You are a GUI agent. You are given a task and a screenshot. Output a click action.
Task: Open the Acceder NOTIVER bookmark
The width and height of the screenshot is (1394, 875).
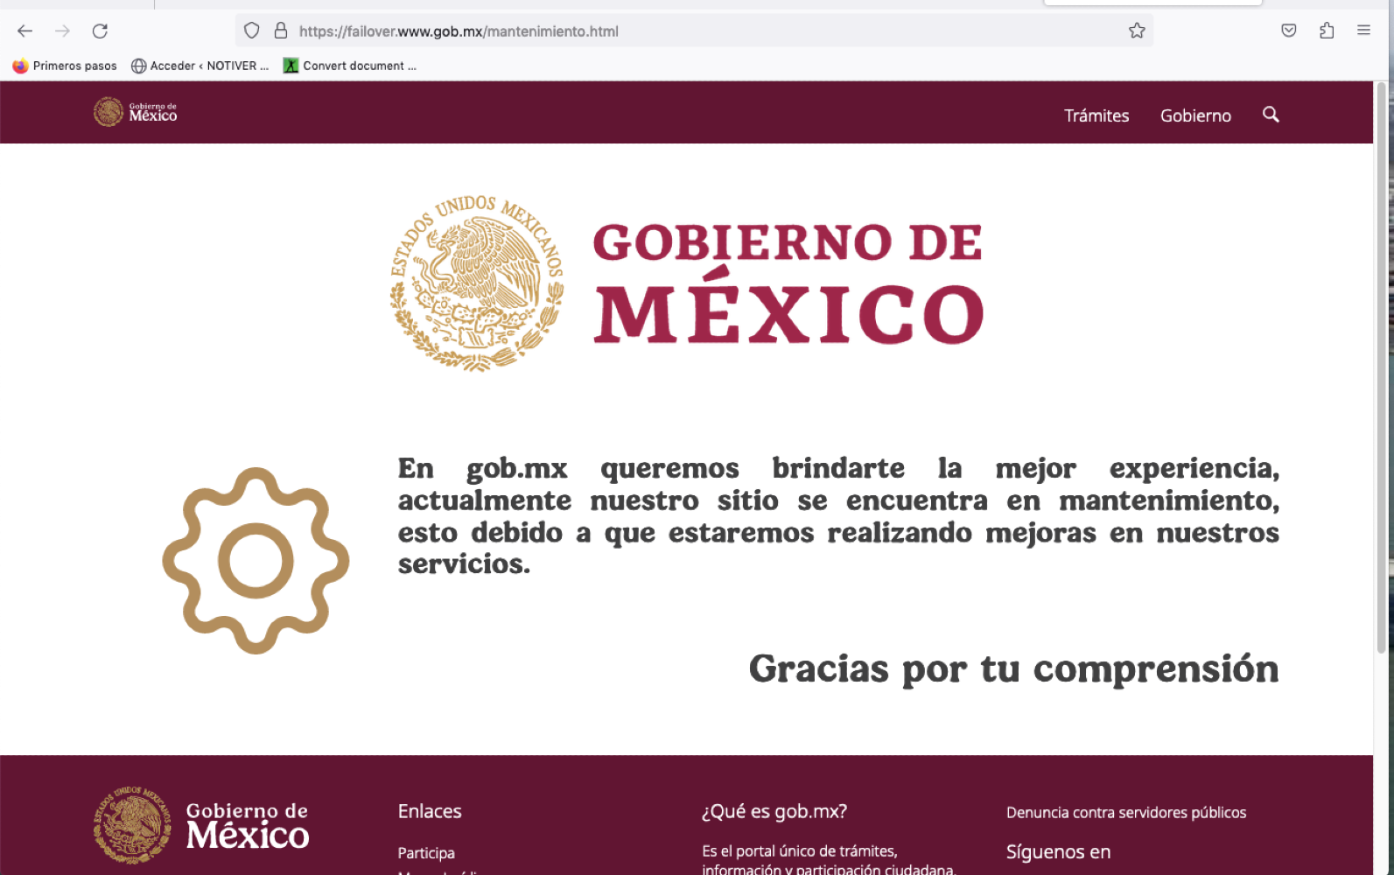pyautogui.click(x=200, y=66)
